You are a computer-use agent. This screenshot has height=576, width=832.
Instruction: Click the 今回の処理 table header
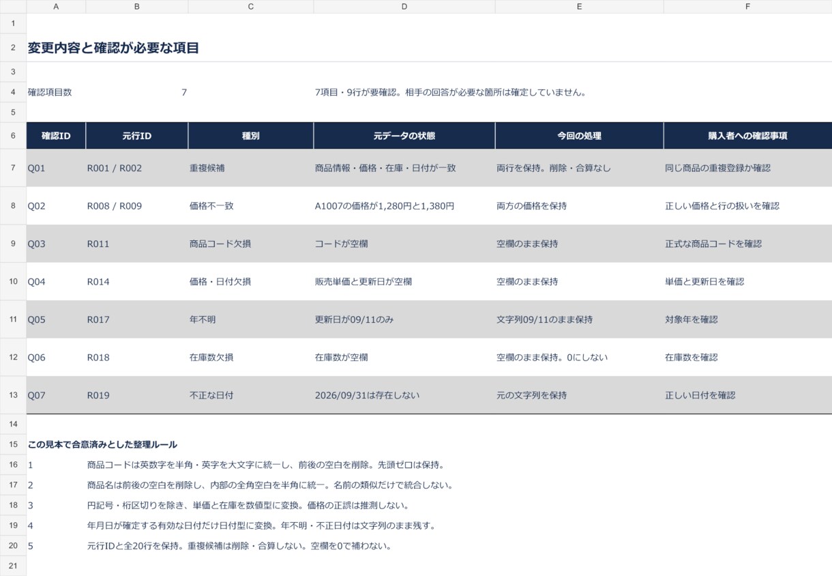tap(579, 136)
